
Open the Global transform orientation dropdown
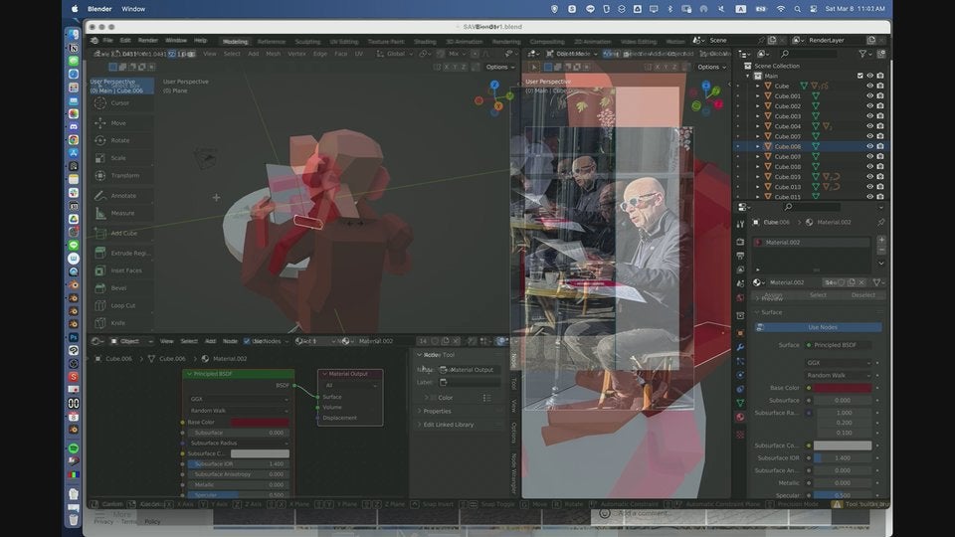395,54
